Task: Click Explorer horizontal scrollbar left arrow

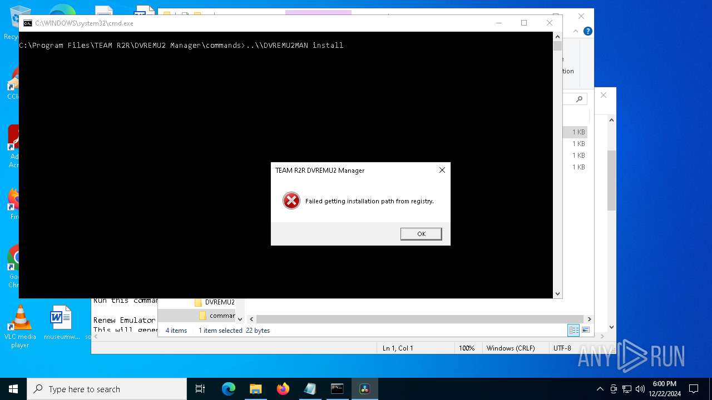Action: [x=251, y=319]
